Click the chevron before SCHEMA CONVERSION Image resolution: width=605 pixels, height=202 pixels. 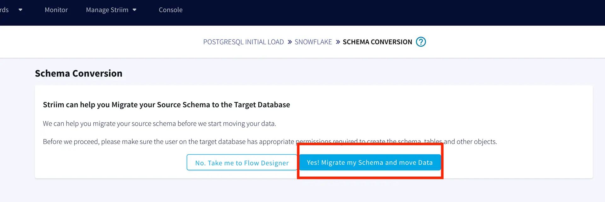tap(338, 42)
